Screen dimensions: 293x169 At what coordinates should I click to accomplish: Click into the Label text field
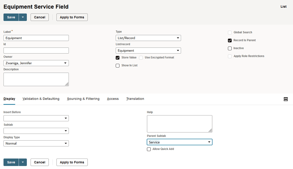[36, 38]
